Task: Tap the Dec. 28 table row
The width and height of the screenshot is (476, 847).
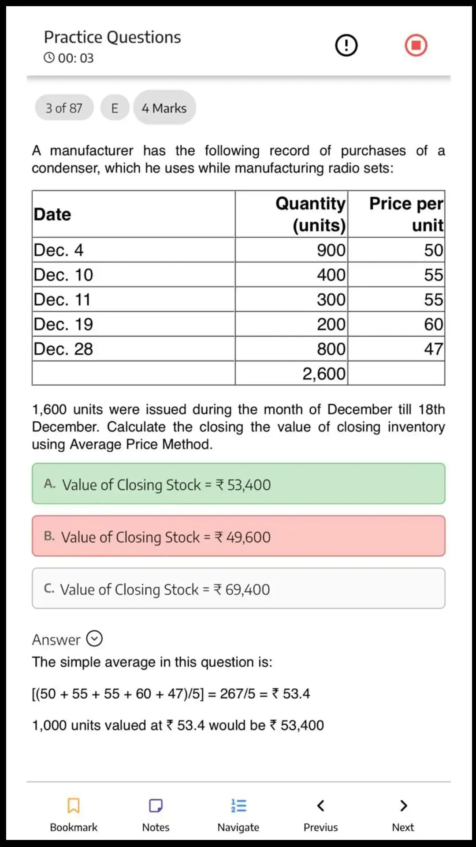Action: pyautogui.click(x=238, y=349)
